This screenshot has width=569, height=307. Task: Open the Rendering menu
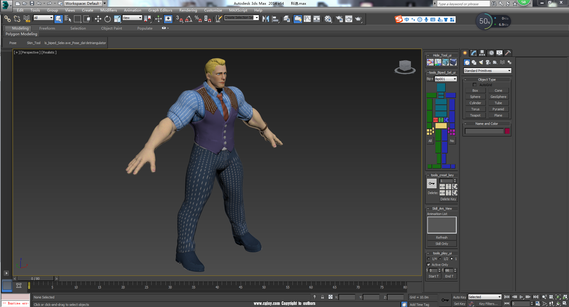click(188, 10)
